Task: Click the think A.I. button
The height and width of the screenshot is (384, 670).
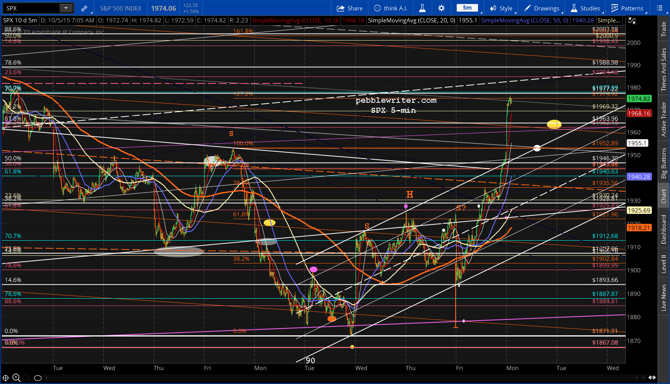Action: (391, 8)
